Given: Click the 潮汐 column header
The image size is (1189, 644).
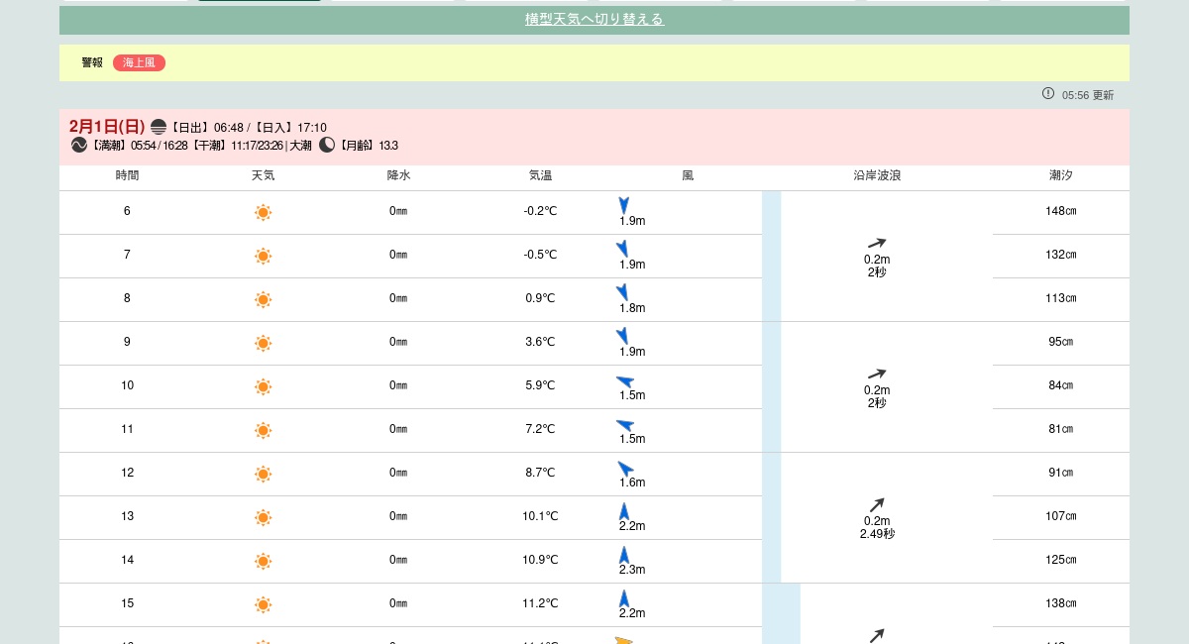Looking at the screenshot, I should point(1061,175).
